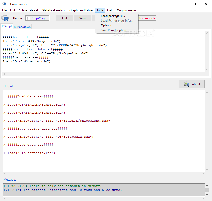Click script scrollbar up arrow

207,33
